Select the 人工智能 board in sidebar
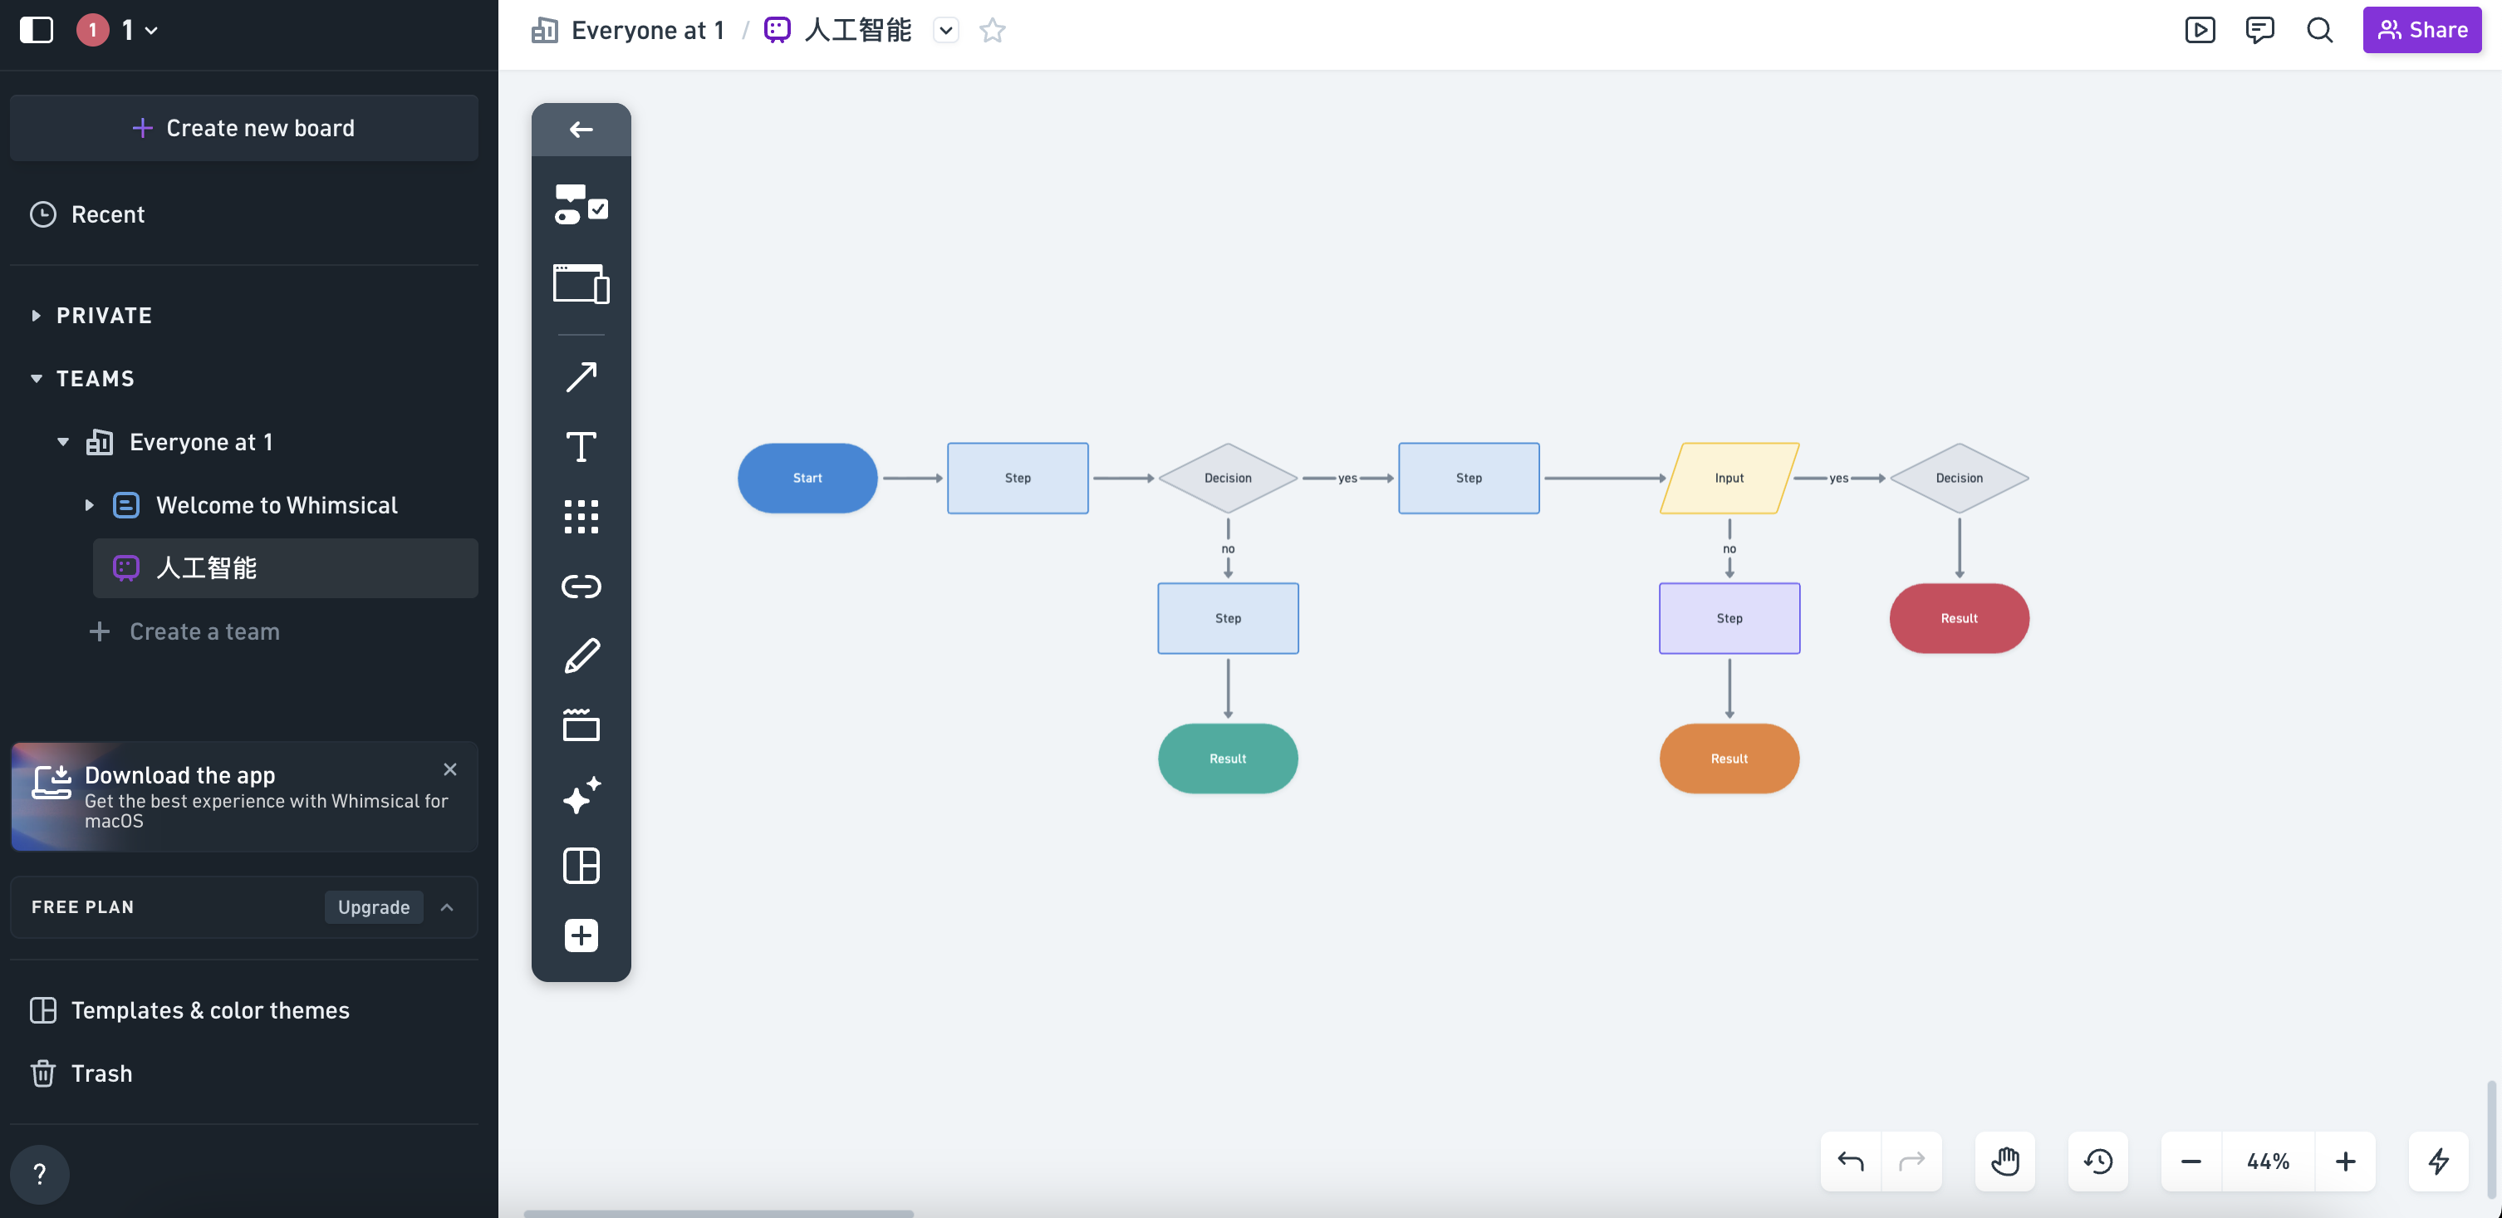Screen dimensions: 2502x1218 point(285,568)
